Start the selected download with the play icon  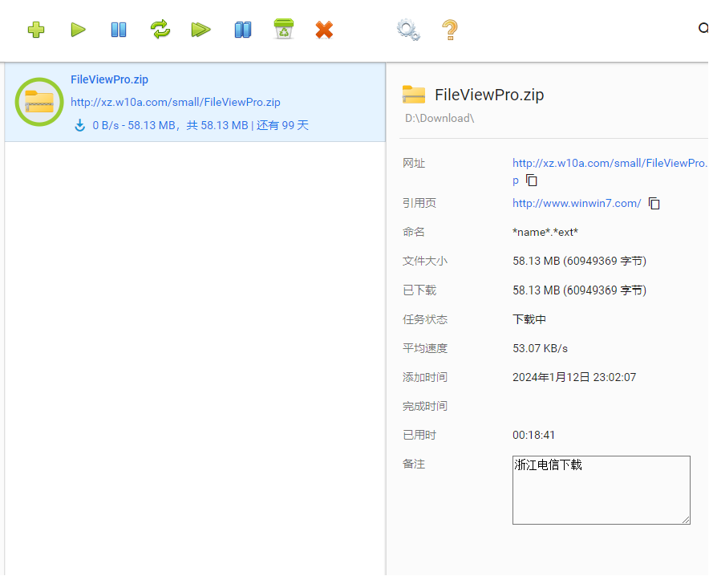tap(78, 30)
